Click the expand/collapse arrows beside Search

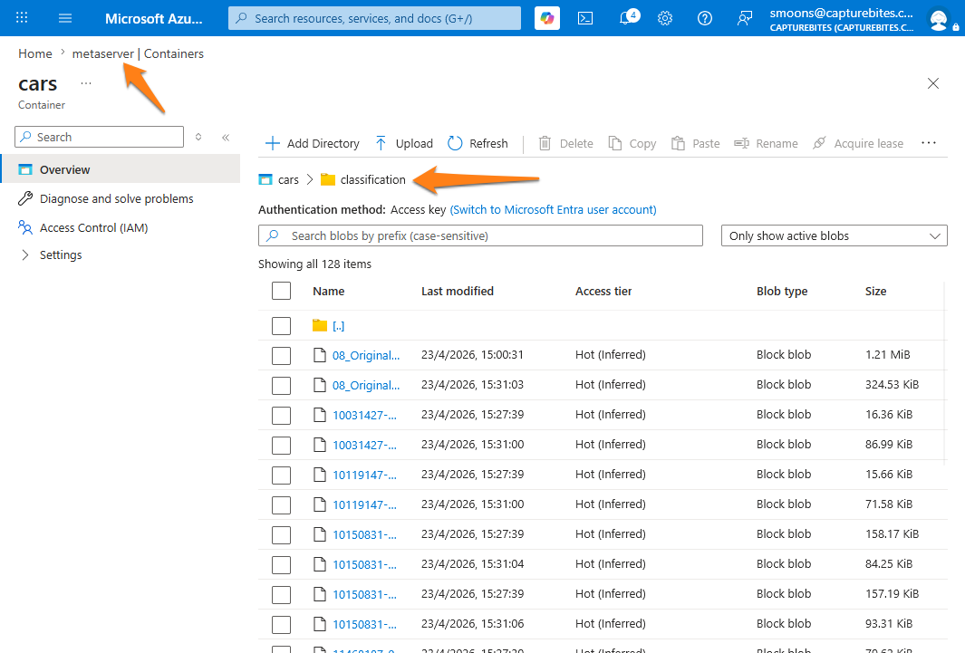tap(198, 137)
